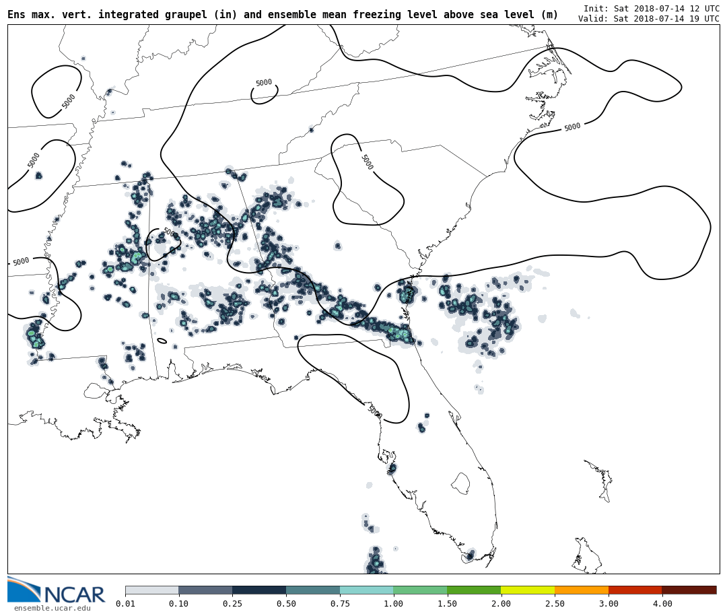The width and height of the screenshot is (727, 616).
Task: Click the 5000 label at the left edge near Louisiana
Action: pos(21,262)
